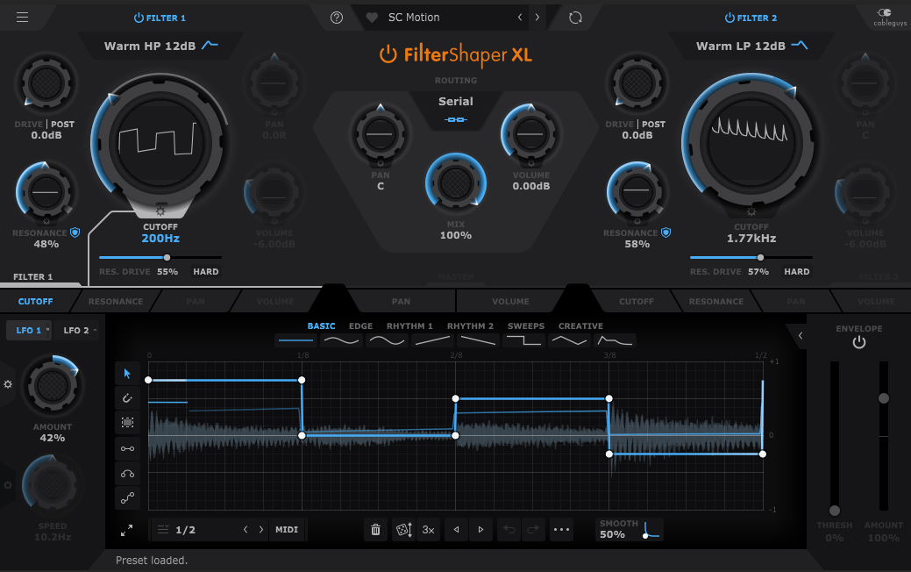Adjust the Filter 1 Res. Drive slider
Viewport: 911px width, 572px height.
point(167,258)
